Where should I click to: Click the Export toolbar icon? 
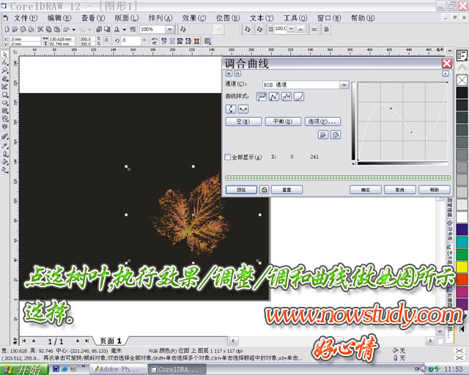click(107, 29)
